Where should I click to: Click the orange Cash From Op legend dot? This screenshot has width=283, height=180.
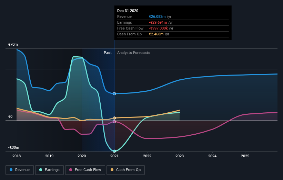coord(112,170)
